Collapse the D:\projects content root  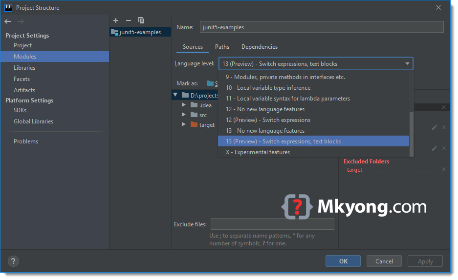point(175,95)
